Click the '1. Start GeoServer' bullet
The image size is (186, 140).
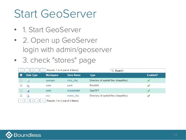[52, 30]
